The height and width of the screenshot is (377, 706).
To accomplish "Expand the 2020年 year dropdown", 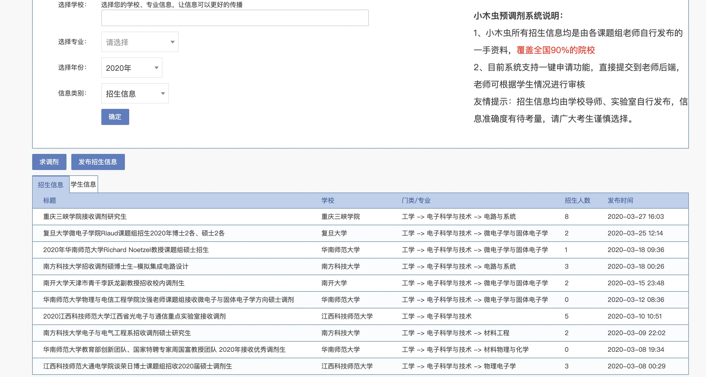I will (x=132, y=68).
